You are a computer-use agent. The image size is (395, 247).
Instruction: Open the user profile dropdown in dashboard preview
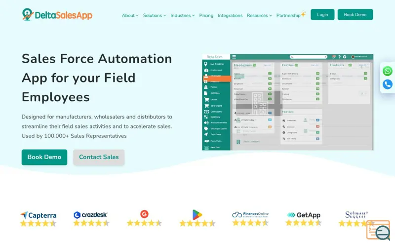coord(361,57)
